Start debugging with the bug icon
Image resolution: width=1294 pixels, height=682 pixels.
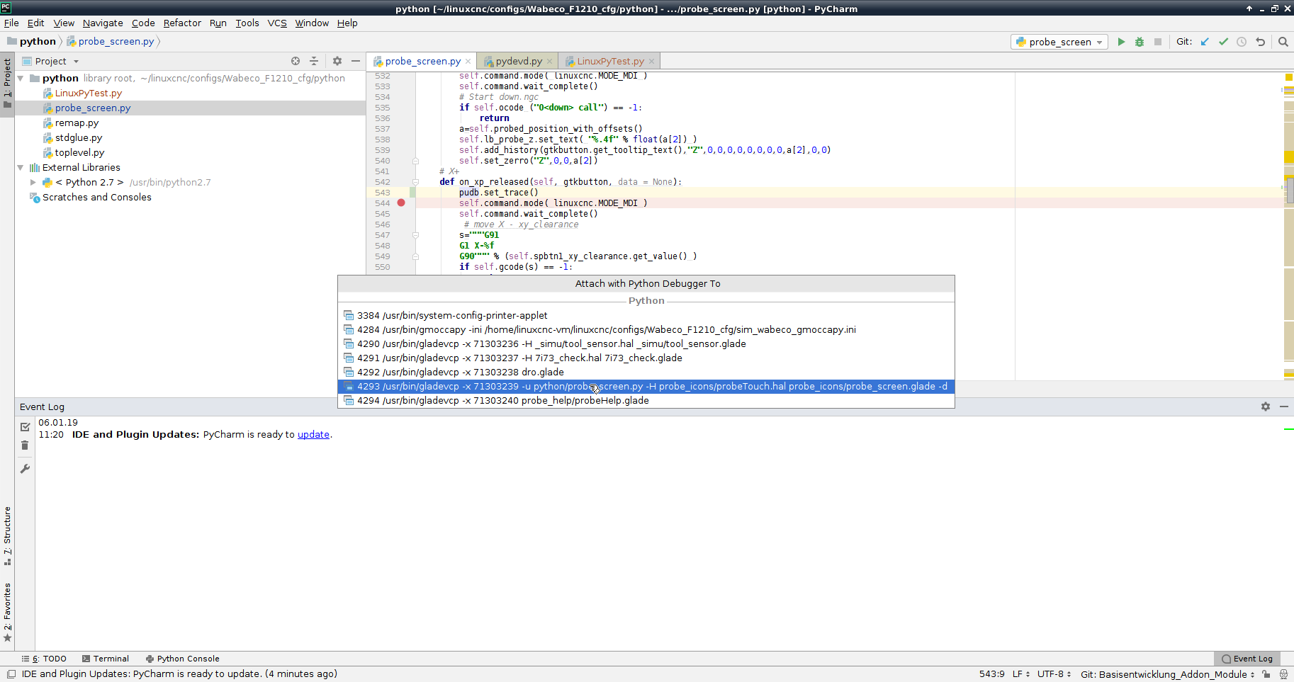pyautogui.click(x=1140, y=42)
